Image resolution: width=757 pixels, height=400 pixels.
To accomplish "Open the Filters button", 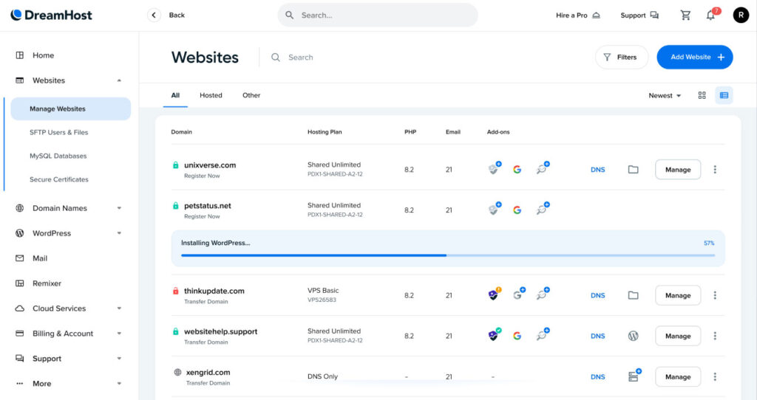I will tap(621, 57).
